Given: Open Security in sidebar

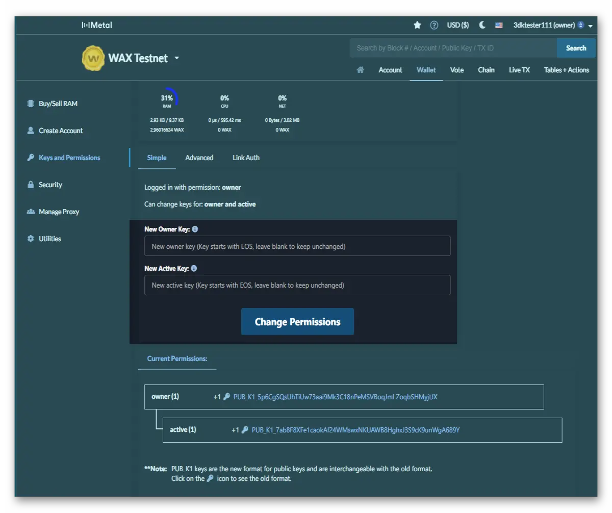Looking at the screenshot, I should click(50, 185).
